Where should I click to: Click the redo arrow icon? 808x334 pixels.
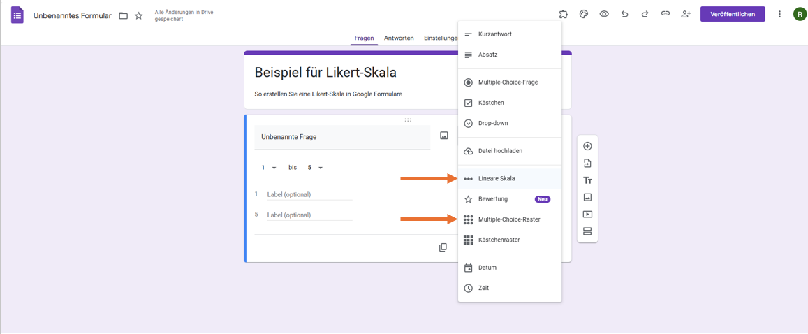tap(645, 15)
